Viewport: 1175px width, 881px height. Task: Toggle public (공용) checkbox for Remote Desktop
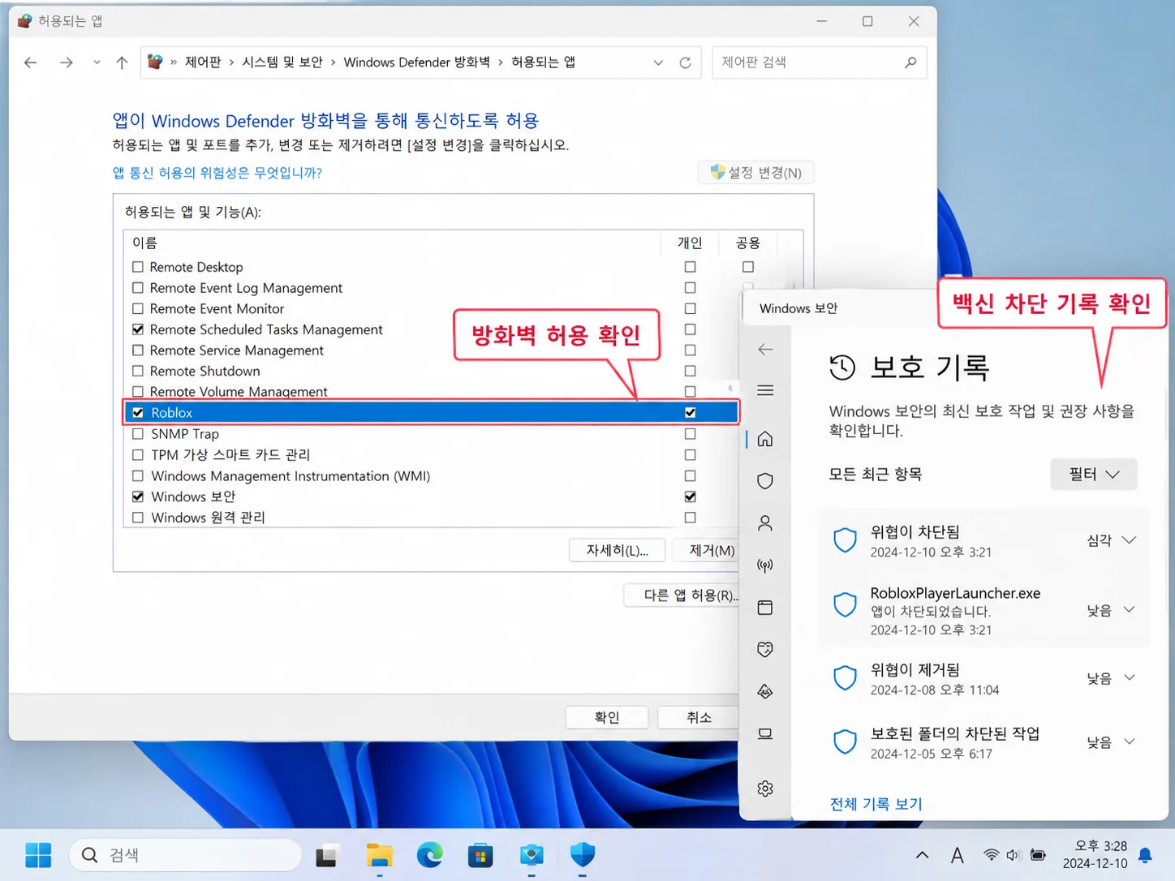[748, 267]
